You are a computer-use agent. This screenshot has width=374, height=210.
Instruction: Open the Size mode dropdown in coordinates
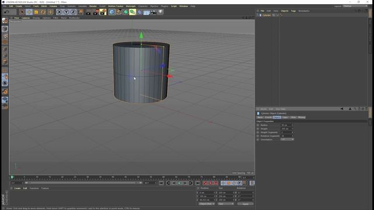click(x=226, y=204)
